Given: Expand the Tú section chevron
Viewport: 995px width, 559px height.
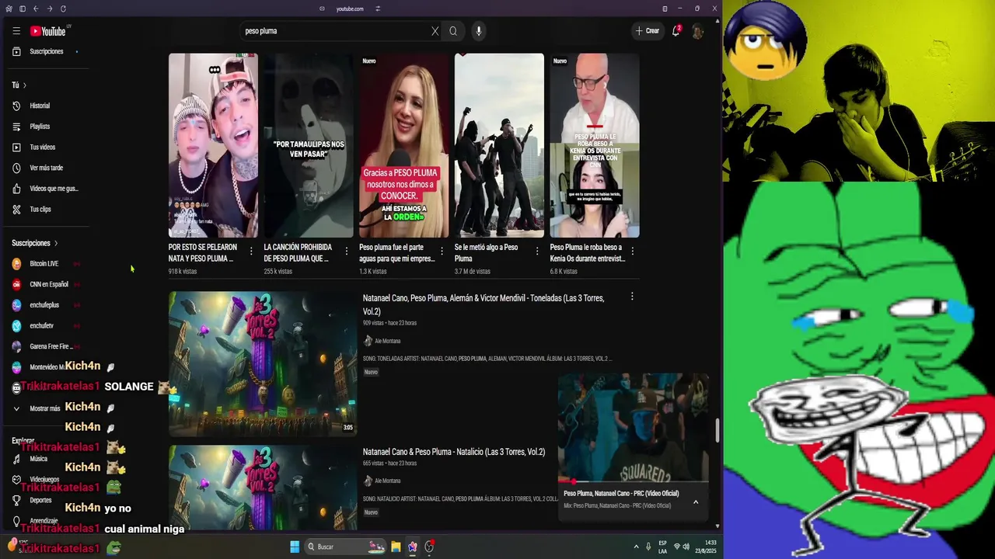Looking at the screenshot, I should click(24, 85).
